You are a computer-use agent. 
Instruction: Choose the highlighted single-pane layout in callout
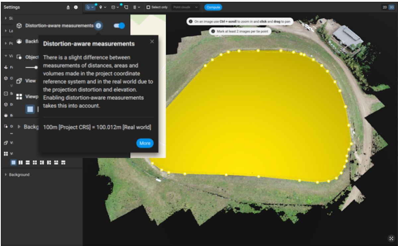30,109
